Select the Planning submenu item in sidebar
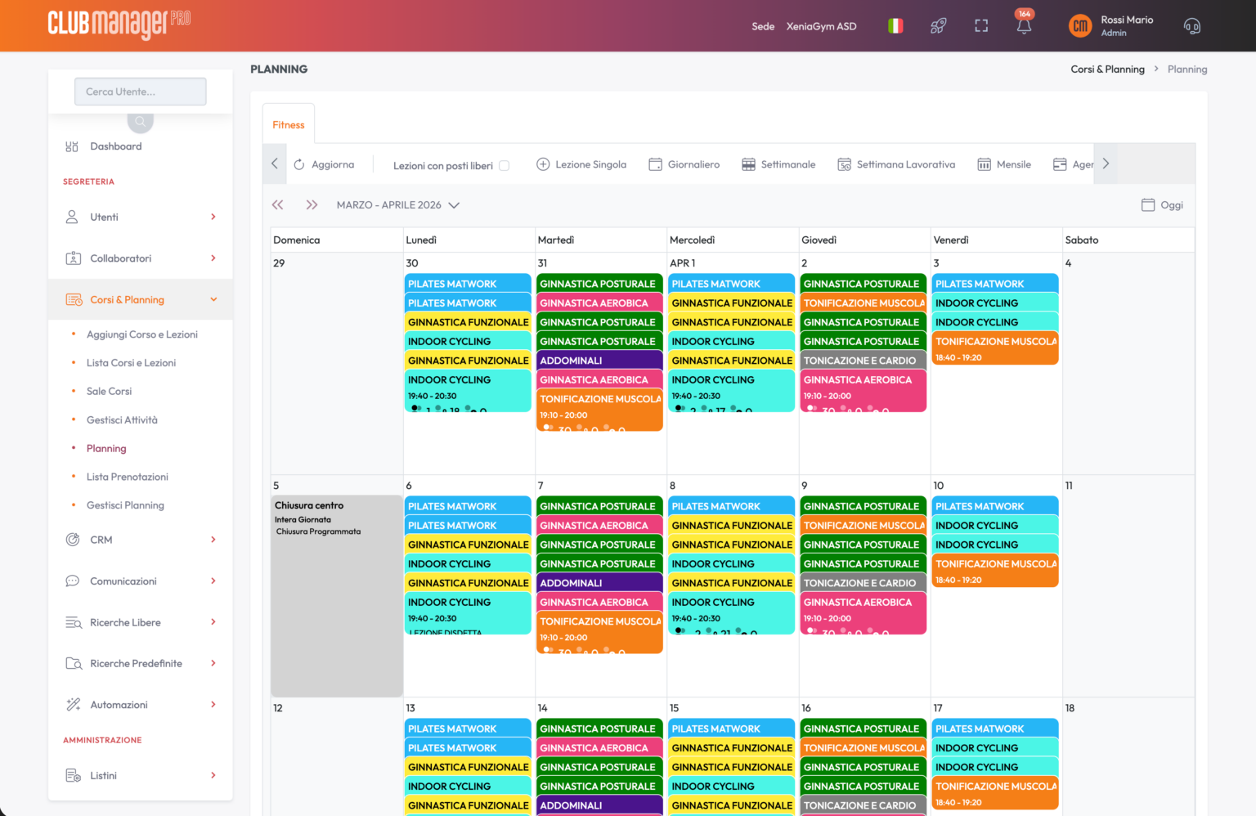This screenshot has height=816, width=1256. [106, 449]
